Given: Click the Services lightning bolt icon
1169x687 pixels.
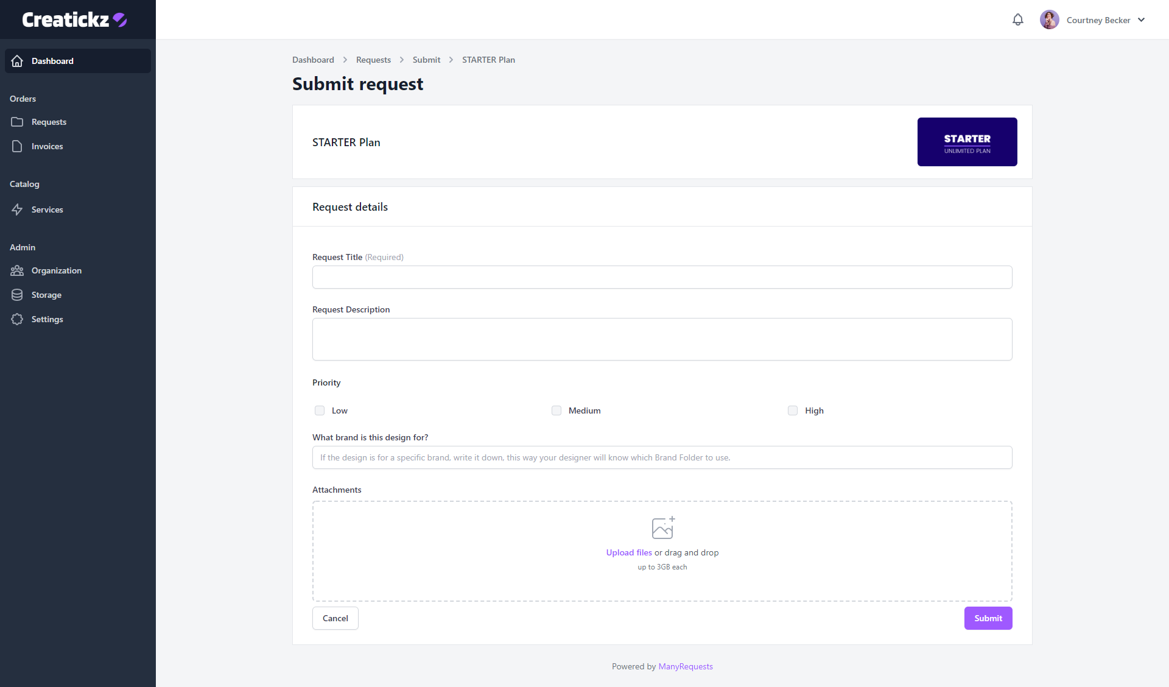Looking at the screenshot, I should 17,210.
